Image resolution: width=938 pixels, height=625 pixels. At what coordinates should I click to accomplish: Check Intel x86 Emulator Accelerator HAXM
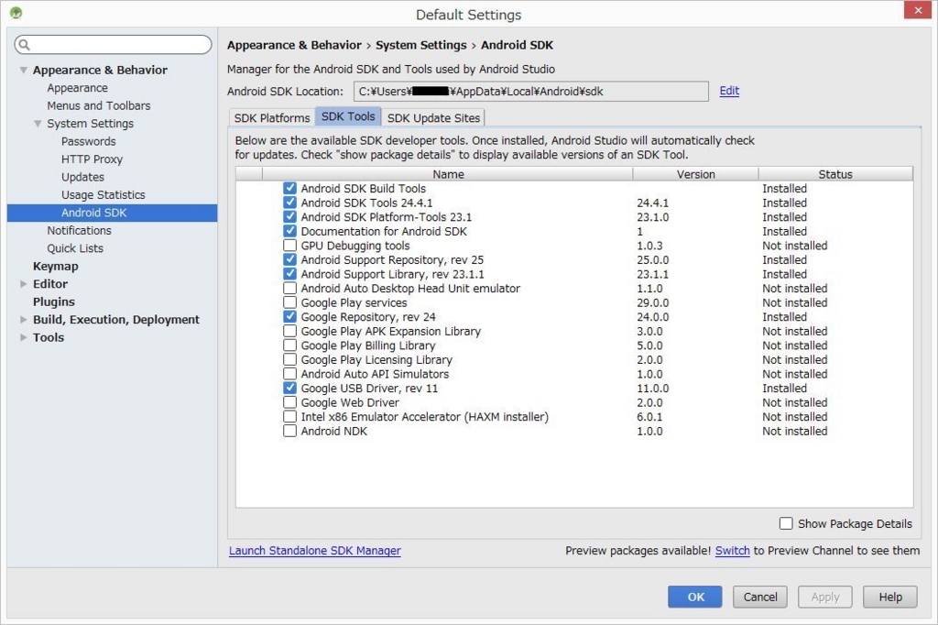tap(289, 417)
